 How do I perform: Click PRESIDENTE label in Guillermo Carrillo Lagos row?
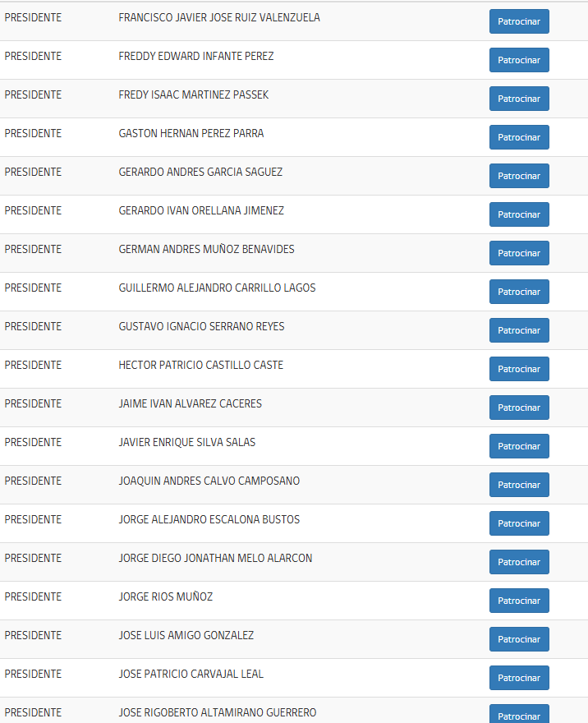coord(33,288)
